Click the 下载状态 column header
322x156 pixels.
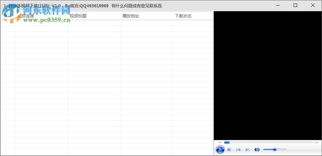192,16
